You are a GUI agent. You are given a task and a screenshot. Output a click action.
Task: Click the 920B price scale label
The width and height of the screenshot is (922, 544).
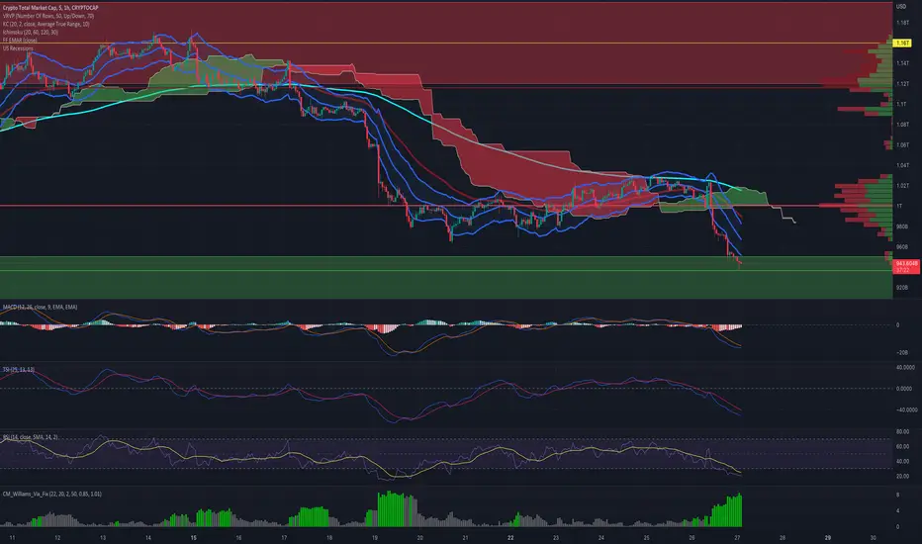click(902, 288)
